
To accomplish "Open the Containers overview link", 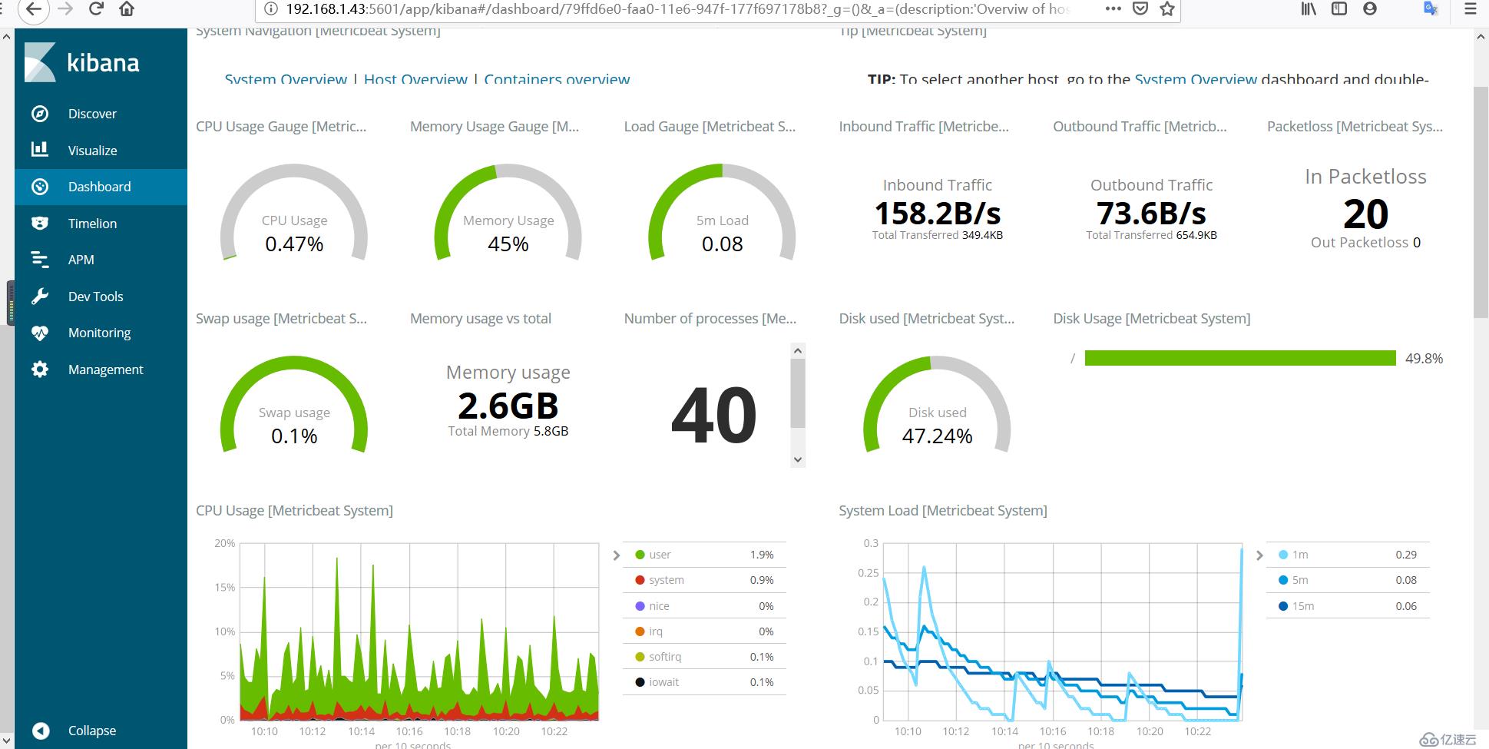I will point(557,79).
